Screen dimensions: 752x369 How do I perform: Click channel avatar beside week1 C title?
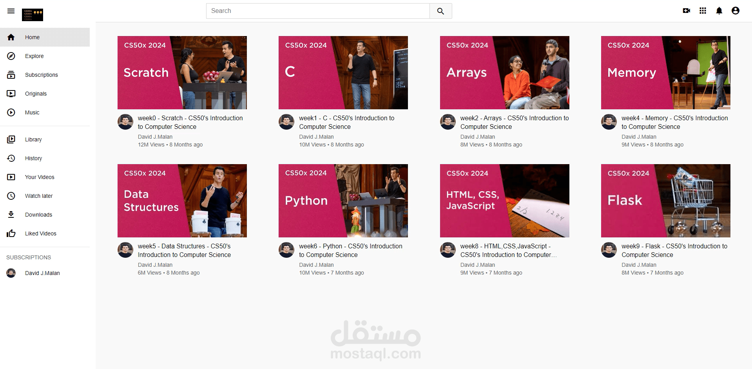click(286, 122)
